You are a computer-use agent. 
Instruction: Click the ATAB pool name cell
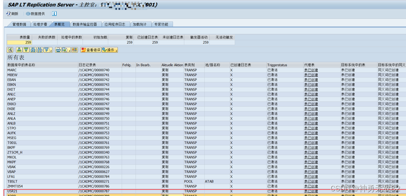(217, 181)
